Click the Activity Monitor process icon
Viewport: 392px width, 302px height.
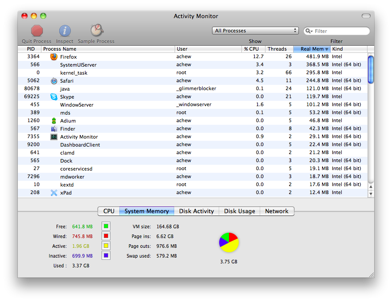pyautogui.click(x=54, y=137)
